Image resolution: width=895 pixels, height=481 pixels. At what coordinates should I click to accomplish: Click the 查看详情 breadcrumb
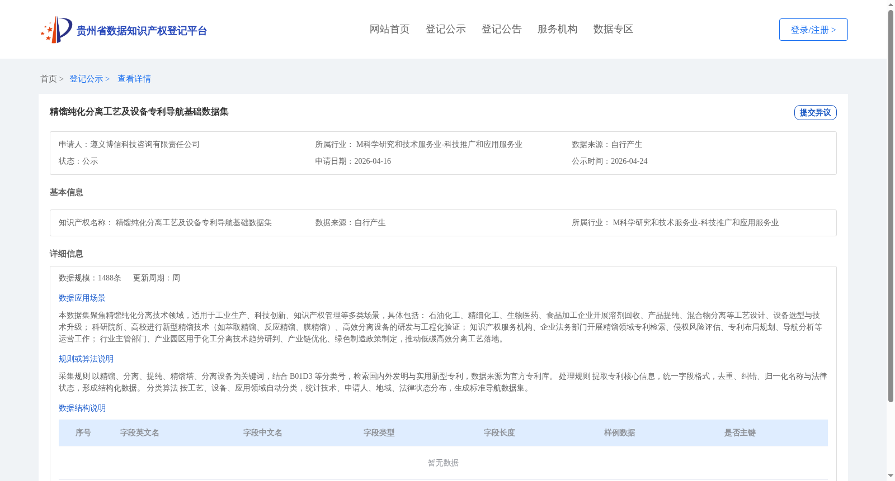pos(134,79)
